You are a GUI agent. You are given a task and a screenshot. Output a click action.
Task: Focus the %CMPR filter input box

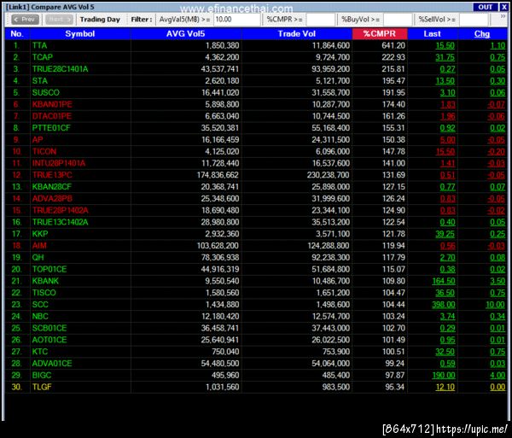pyautogui.click(x=321, y=20)
